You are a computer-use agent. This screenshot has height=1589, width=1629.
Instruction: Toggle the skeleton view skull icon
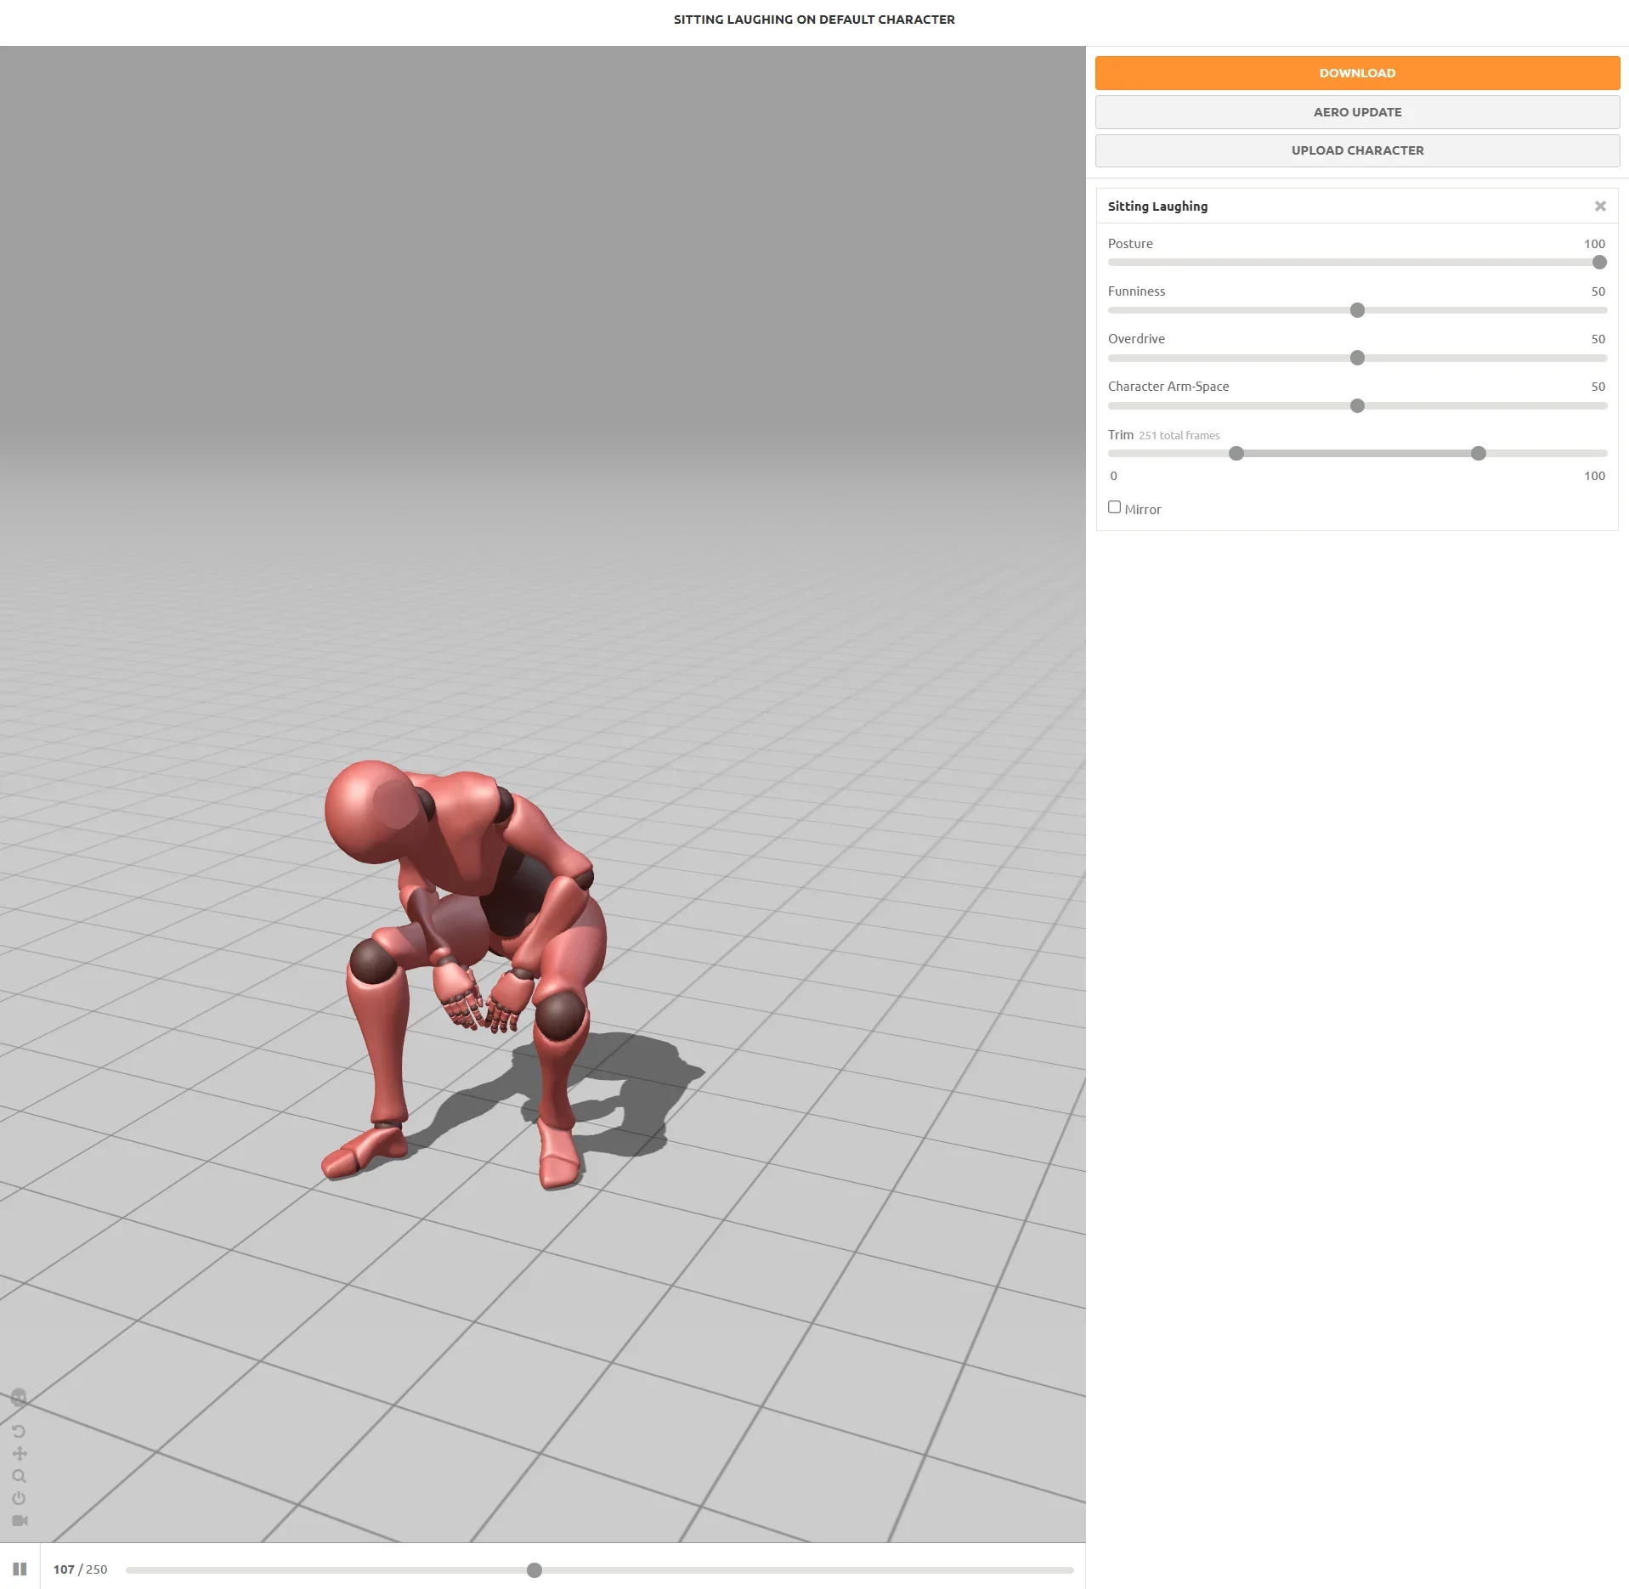[x=19, y=1397]
